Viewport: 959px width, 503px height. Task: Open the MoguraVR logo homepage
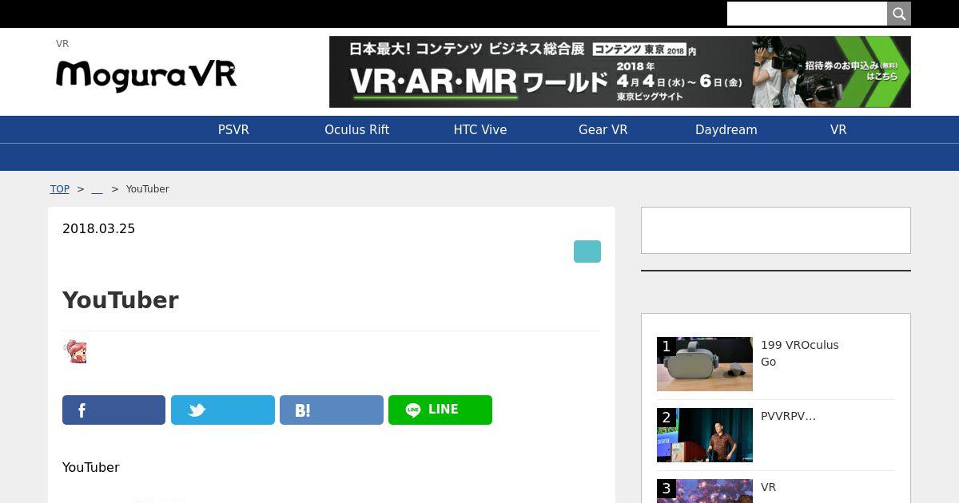146,76
